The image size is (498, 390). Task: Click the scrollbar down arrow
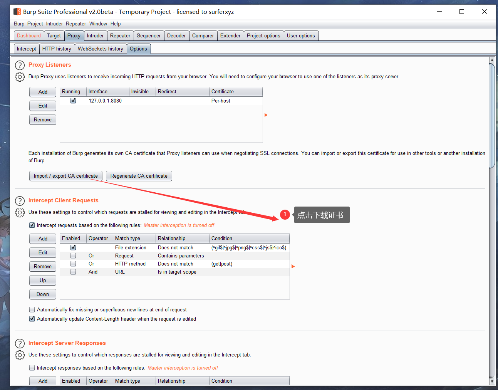tap(492, 382)
